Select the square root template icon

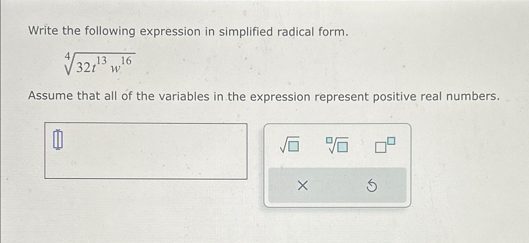pyautogui.click(x=289, y=145)
